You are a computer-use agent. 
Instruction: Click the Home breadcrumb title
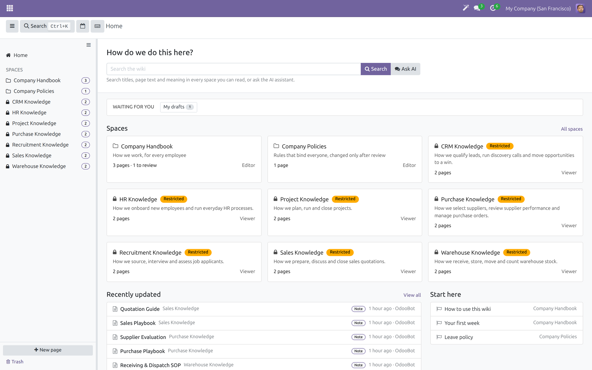tap(114, 26)
